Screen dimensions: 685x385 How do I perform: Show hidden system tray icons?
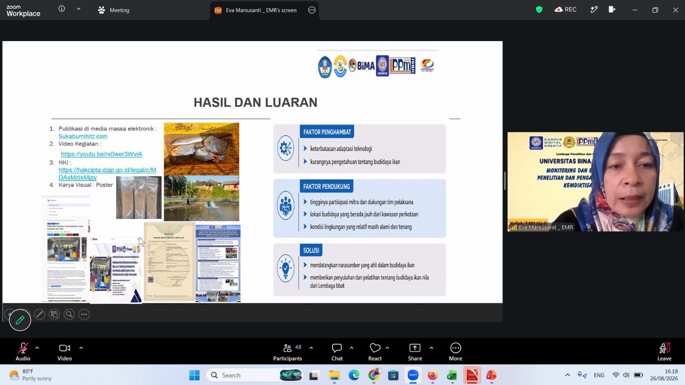coord(568,375)
